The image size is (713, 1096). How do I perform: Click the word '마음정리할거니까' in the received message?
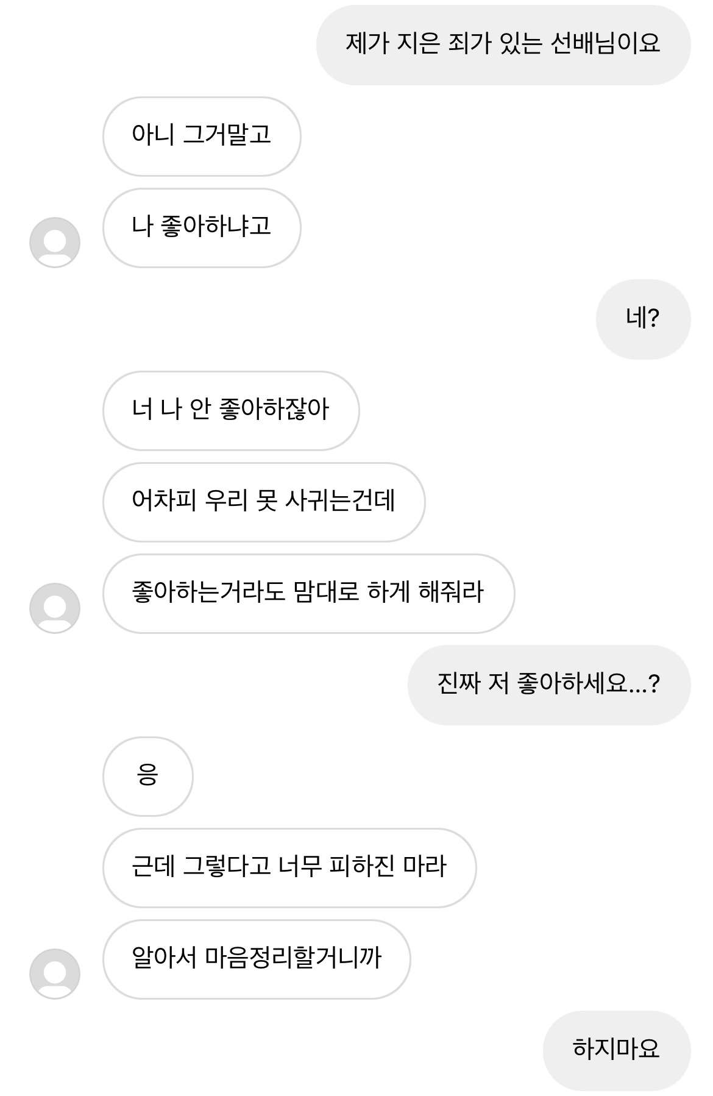pos(293,958)
